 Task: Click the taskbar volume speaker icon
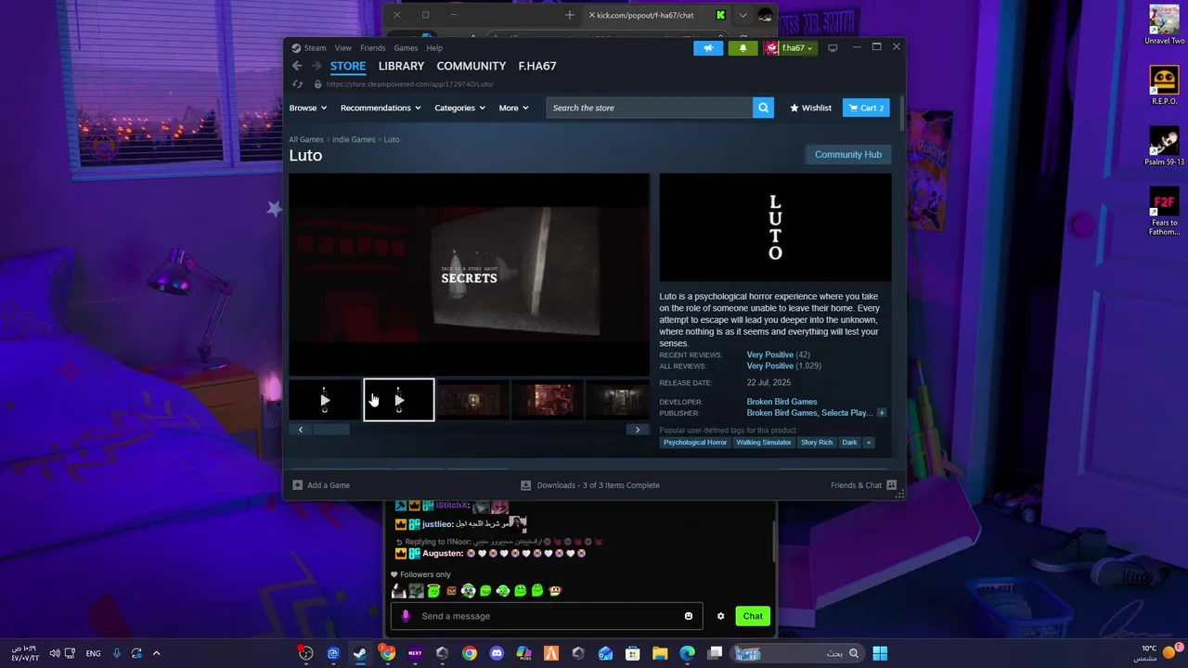pyautogui.click(x=56, y=653)
